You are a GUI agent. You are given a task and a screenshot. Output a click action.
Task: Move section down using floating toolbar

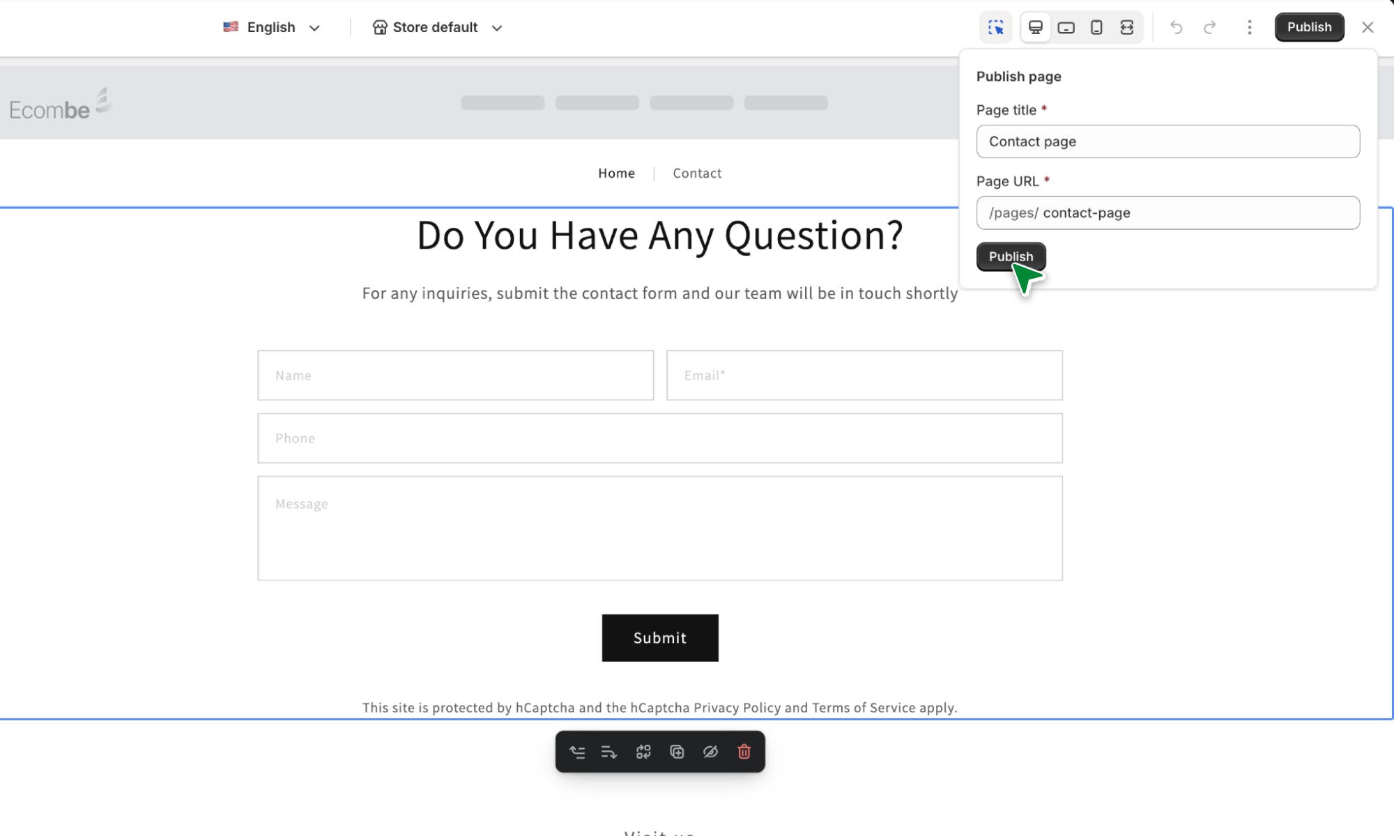point(608,752)
